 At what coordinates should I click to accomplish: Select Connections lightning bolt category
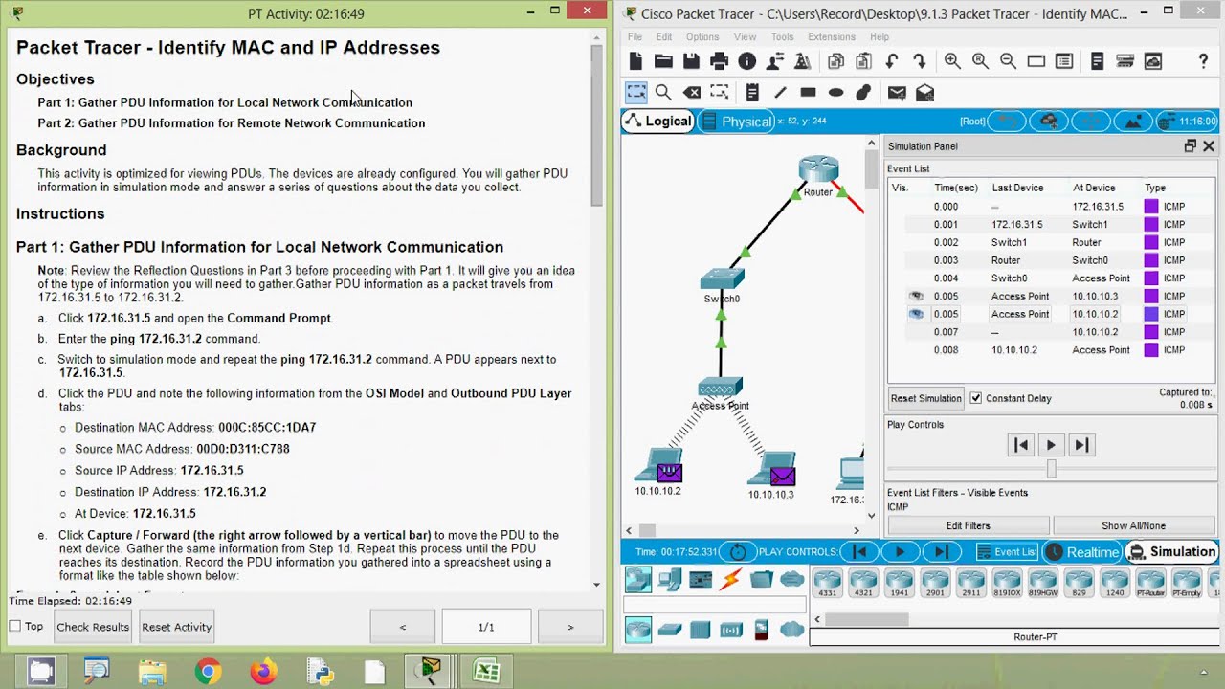pyautogui.click(x=731, y=580)
